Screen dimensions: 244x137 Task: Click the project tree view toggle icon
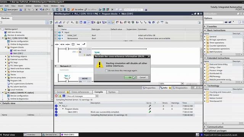(x=47, y=22)
